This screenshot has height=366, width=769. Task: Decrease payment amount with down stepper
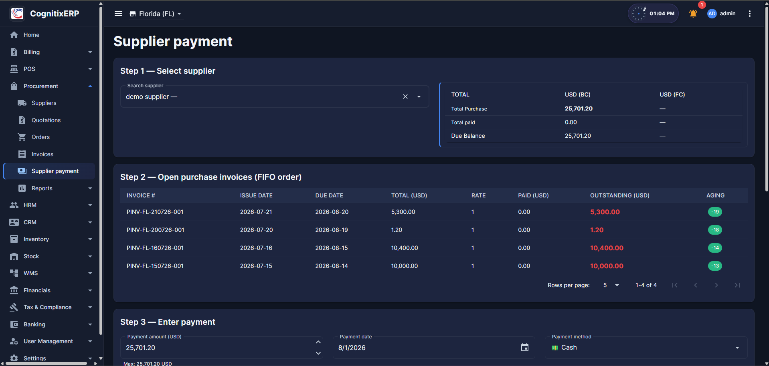pos(318,353)
